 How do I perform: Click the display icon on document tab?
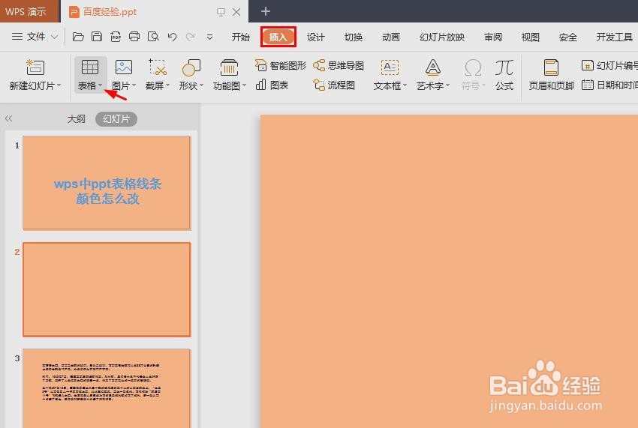(x=221, y=12)
